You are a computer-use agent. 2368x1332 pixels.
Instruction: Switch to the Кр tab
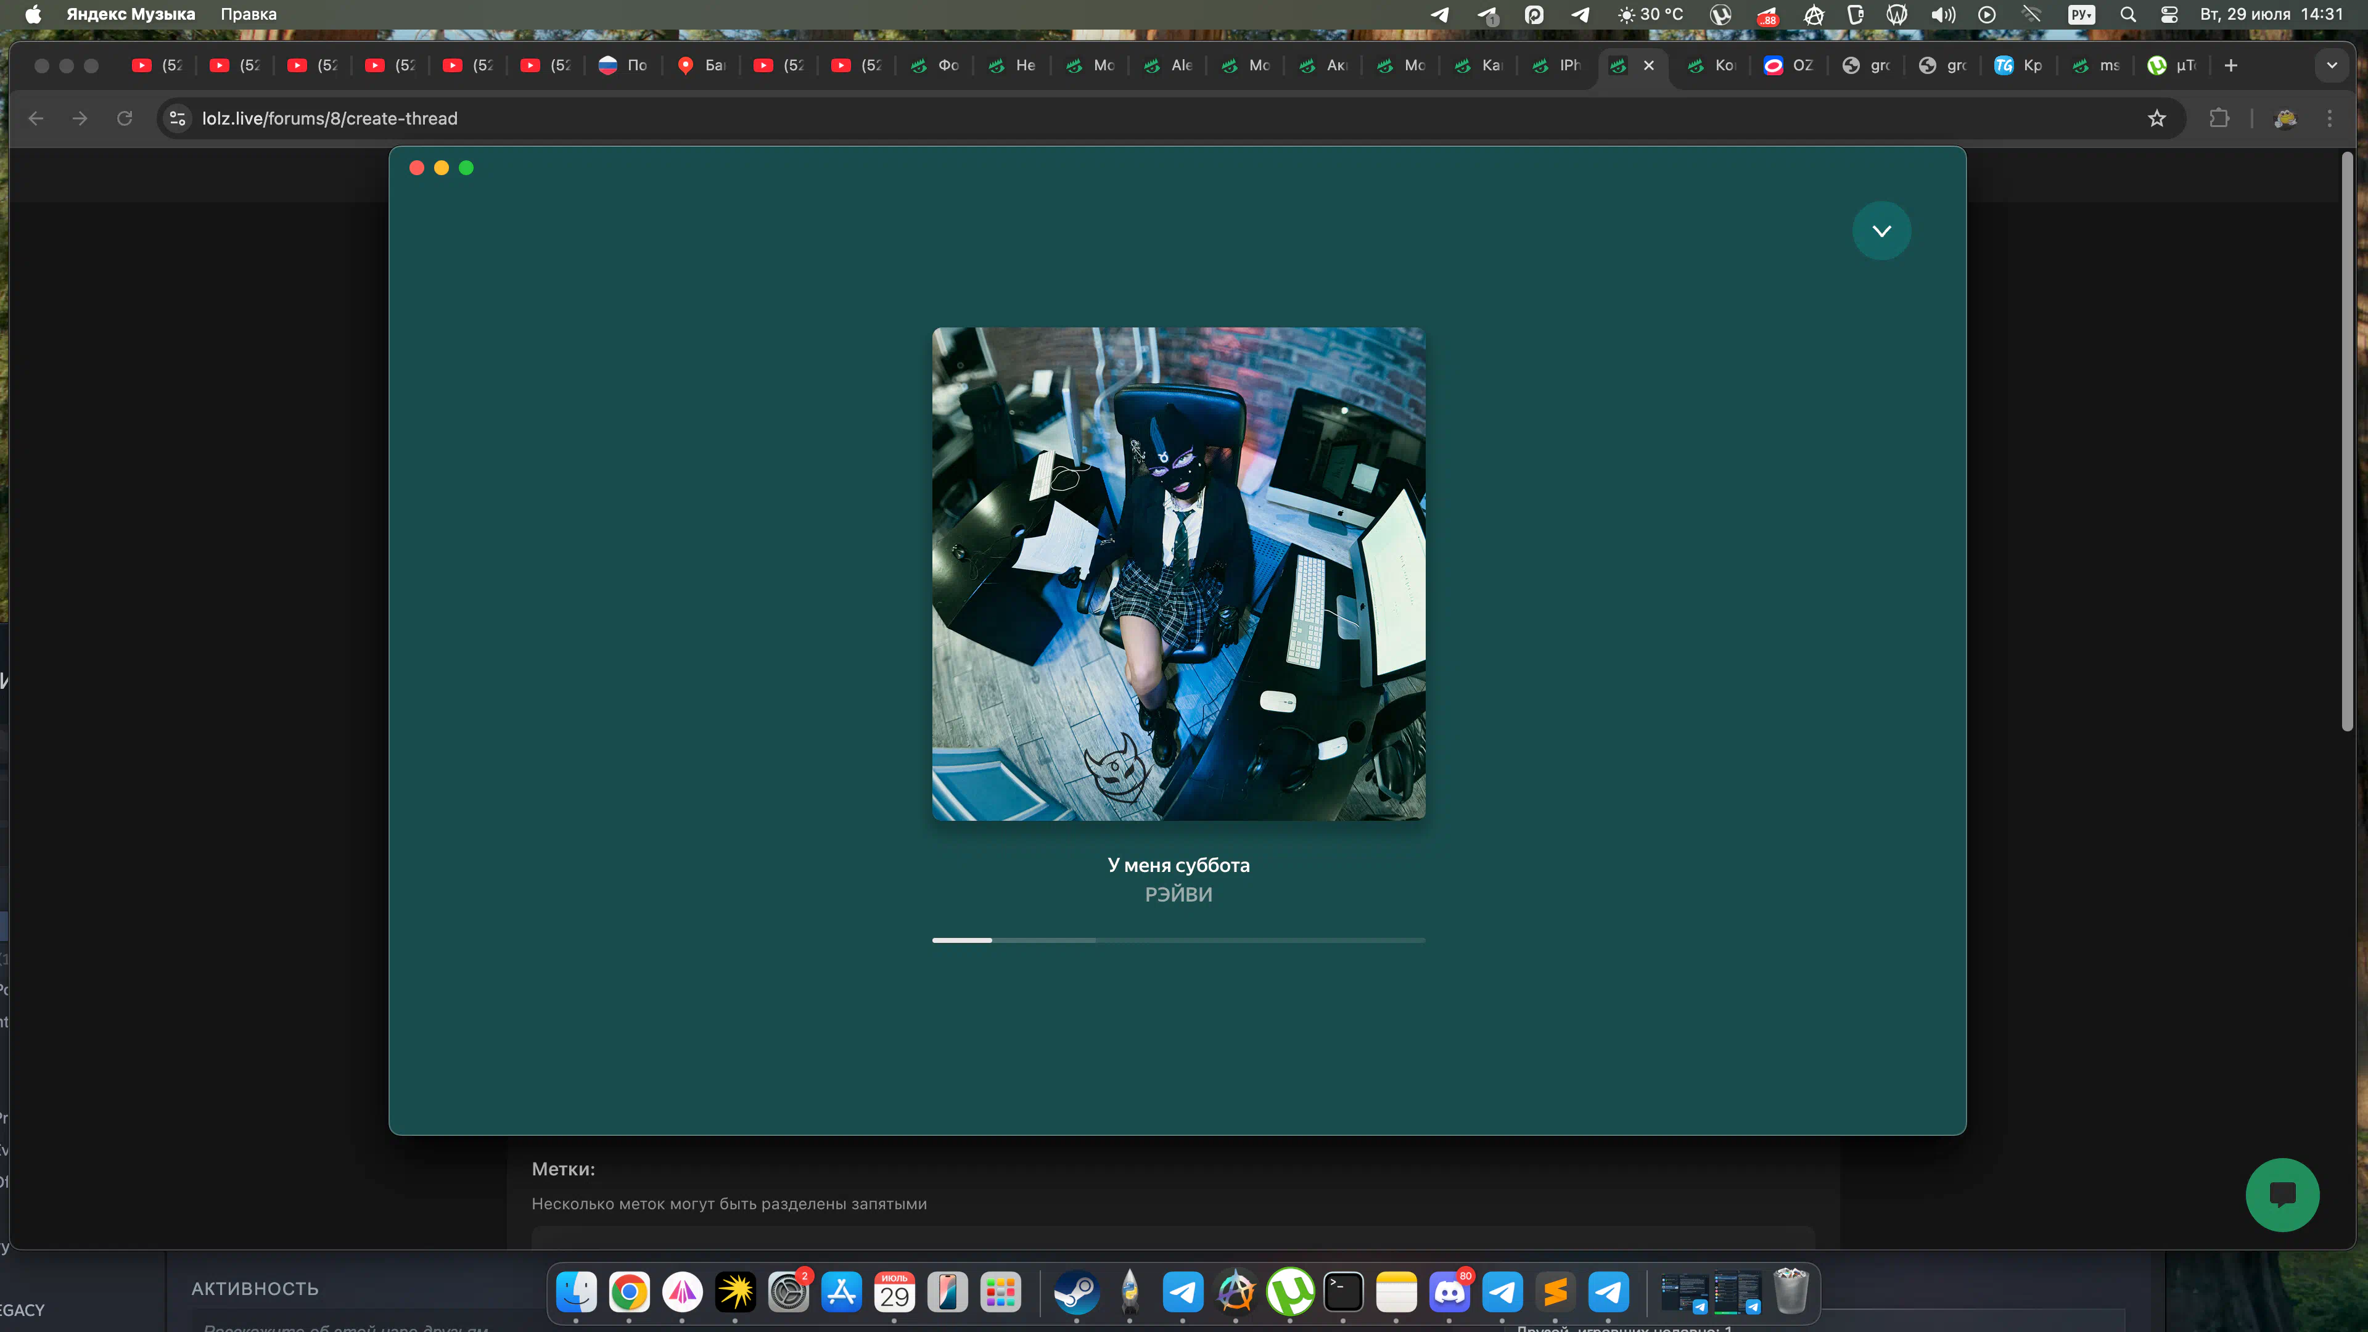[x=2019, y=65]
